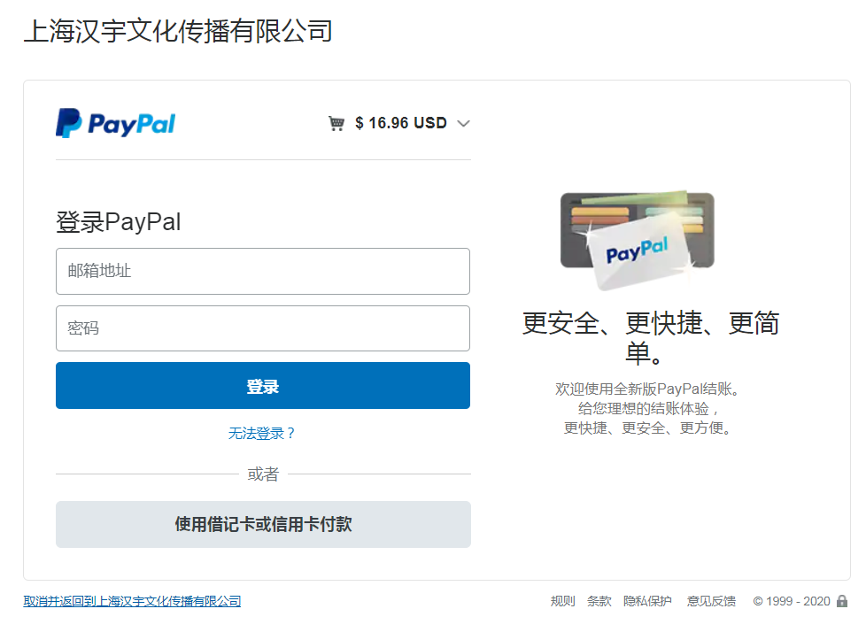
Task: Open the 隐私保护 footer link
Action: (648, 601)
